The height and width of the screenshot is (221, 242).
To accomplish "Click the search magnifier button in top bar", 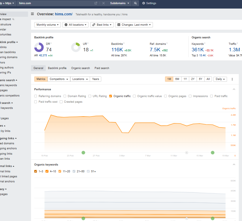I will pos(135,3).
